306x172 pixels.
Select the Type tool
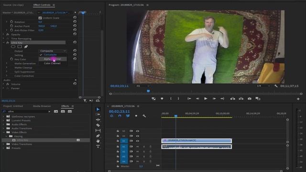98,146
